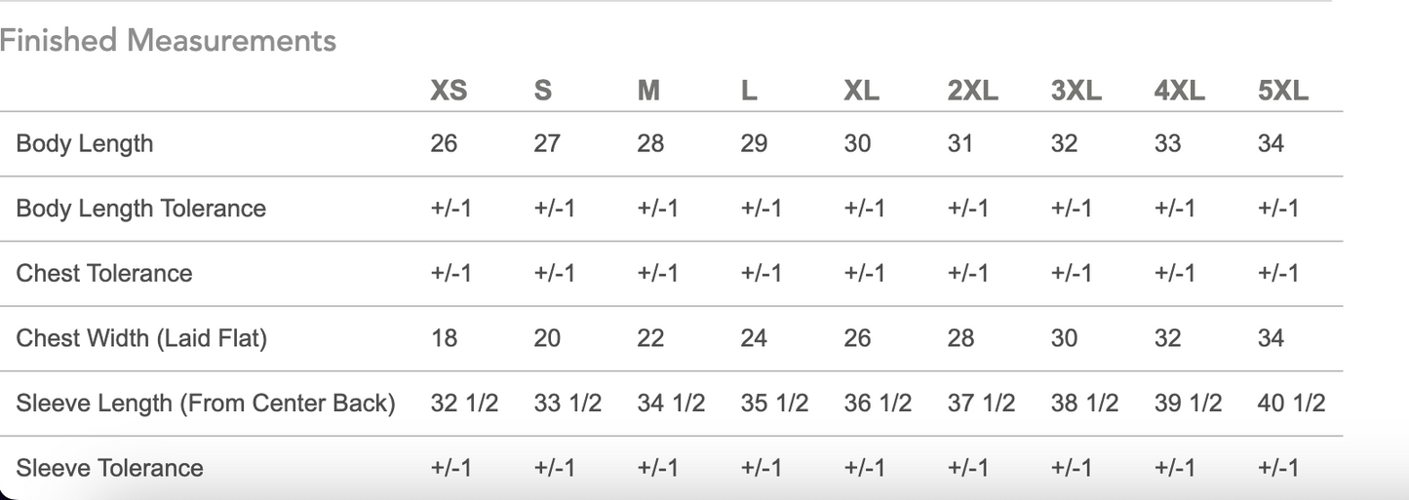Viewport: 1409px width, 500px height.
Task: Click the Finished Measurements heading
Action: point(168,41)
